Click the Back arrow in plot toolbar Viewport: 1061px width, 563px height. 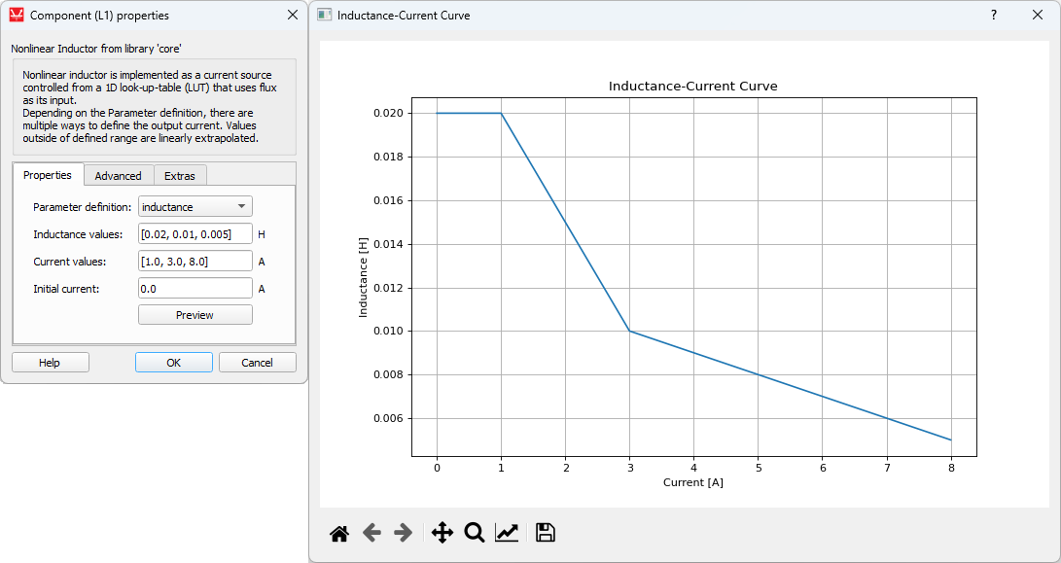click(371, 533)
